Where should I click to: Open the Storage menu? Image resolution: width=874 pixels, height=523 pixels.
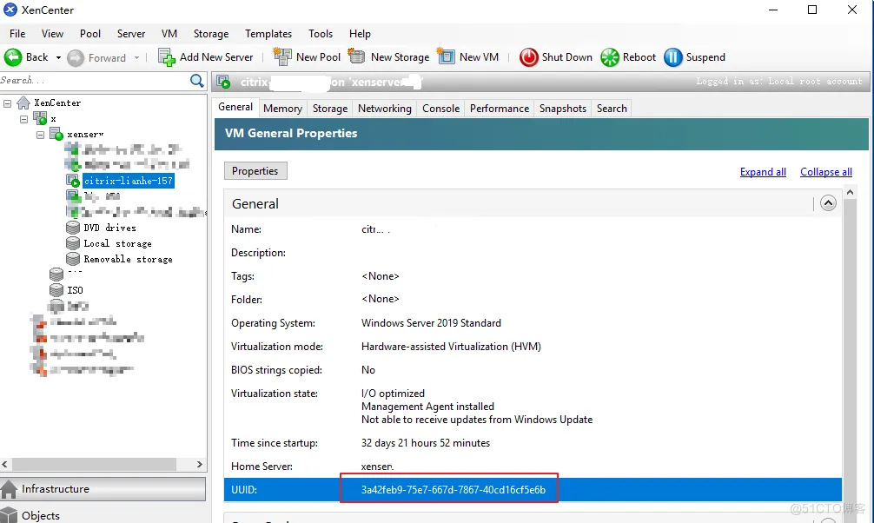coord(211,34)
